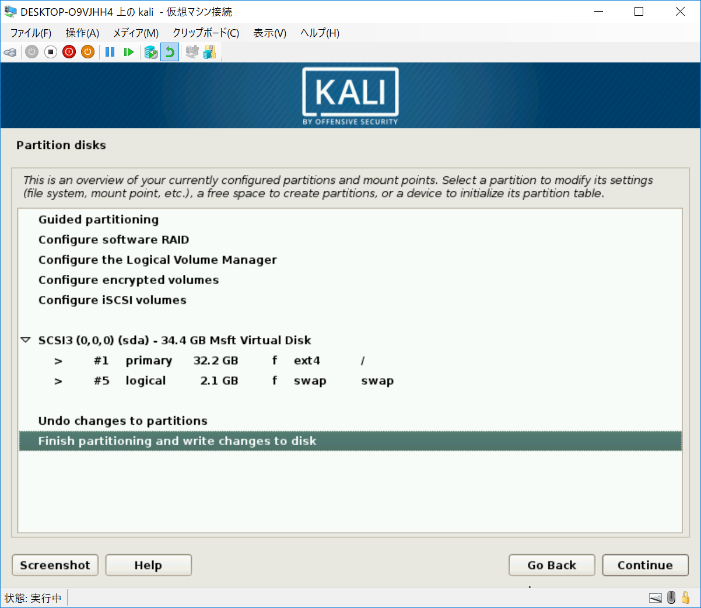
Task: Turn off the VM with the stop icon
Action: [51, 53]
